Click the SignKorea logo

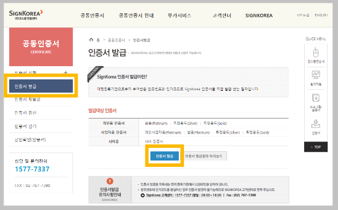point(26,15)
